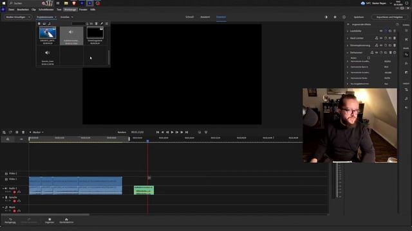Select the highlighted fx icon in right sidebar
412x231 pixels.
pyautogui.click(x=406, y=55)
